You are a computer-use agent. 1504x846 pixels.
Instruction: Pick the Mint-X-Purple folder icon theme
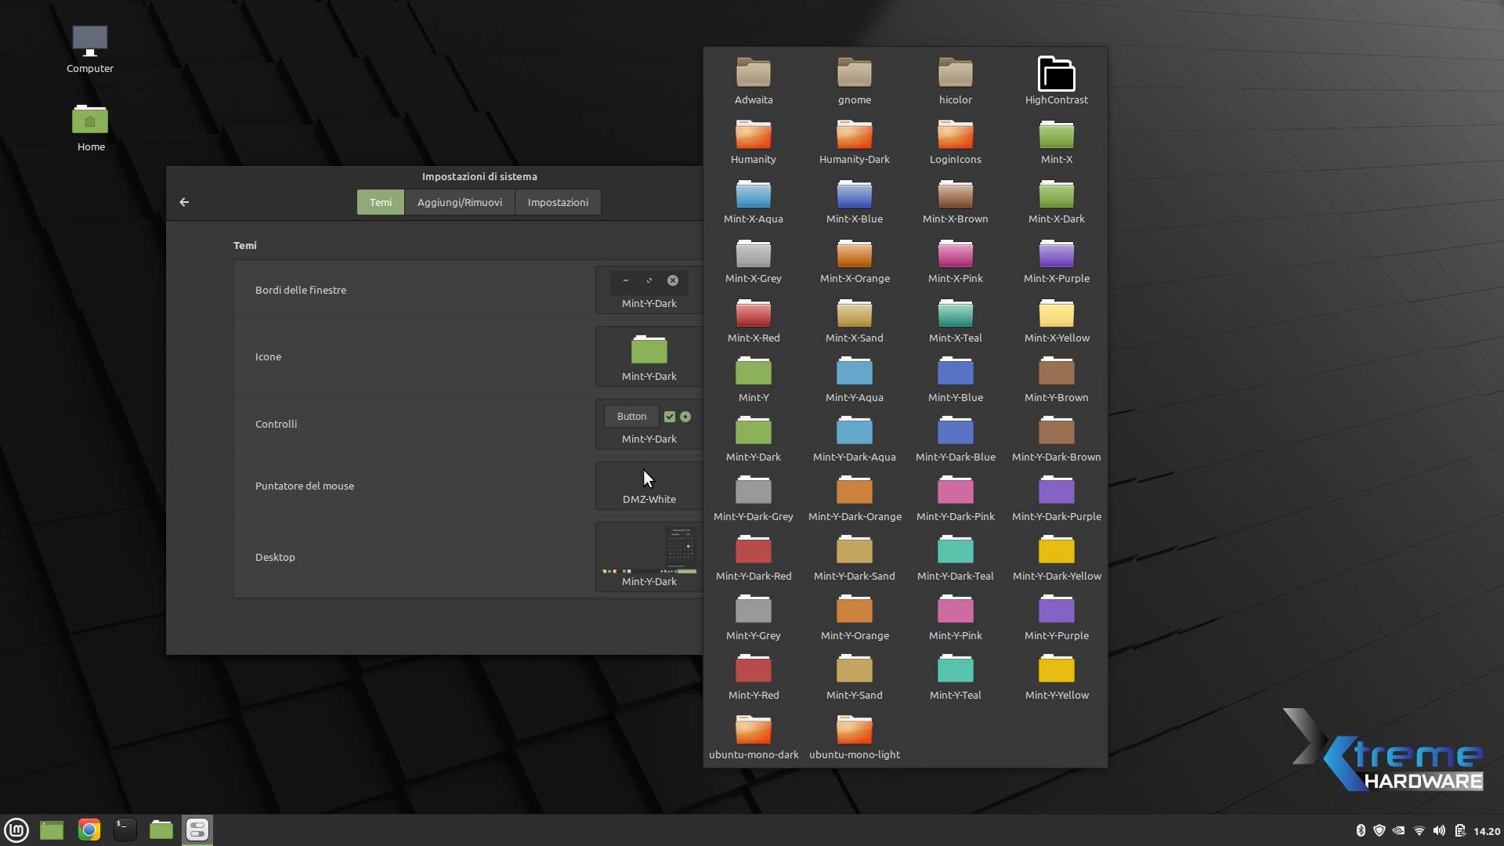[1056, 260]
